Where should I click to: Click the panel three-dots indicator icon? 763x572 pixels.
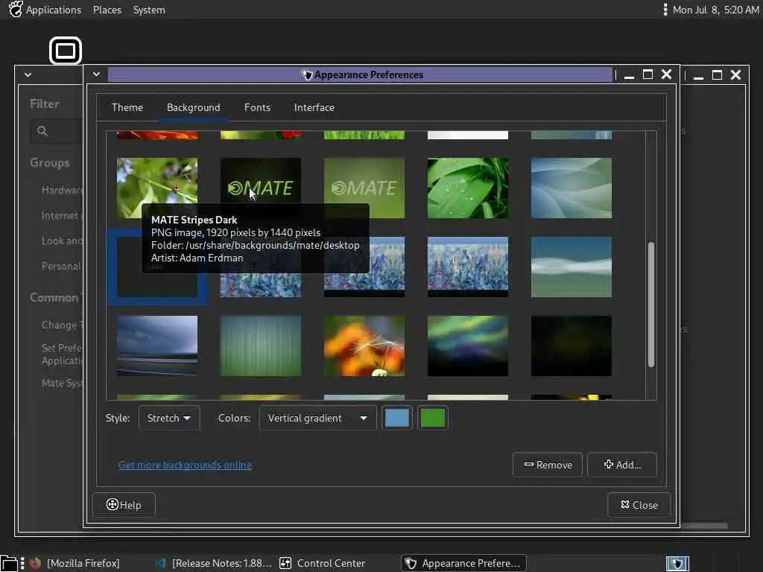coord(665,10)
